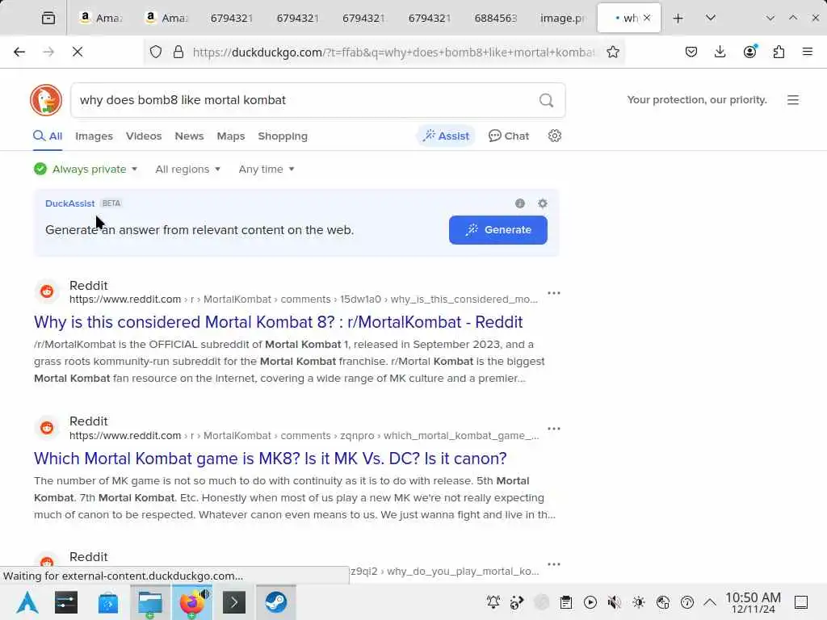Open DuckAssist settings gear
Screen dimensions: 827x620
[x=543, y=203]
